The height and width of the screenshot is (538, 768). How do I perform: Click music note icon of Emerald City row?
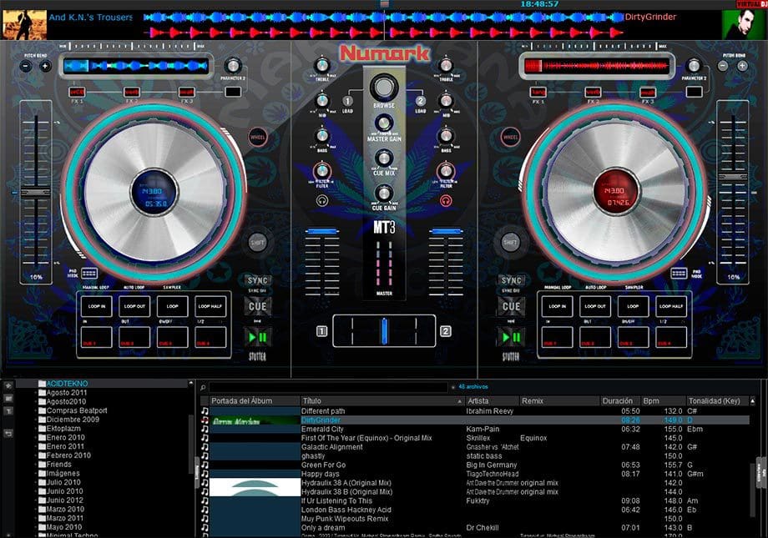tap(205, 430)
